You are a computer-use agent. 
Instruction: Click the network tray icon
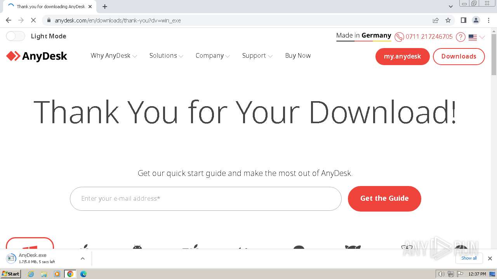(450, 274)
